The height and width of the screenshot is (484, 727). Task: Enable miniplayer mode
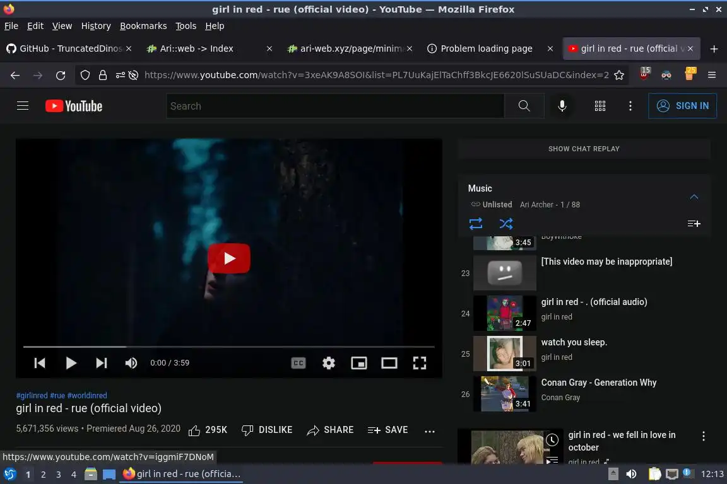pyautogui.click(x=359, y=363)
